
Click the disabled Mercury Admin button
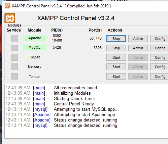click(138, 67)
